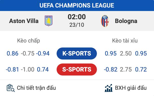Click the Aston Villa club crest
This screenshot has height=96, width=154.
pyautogui.click(x=49, y=21)
